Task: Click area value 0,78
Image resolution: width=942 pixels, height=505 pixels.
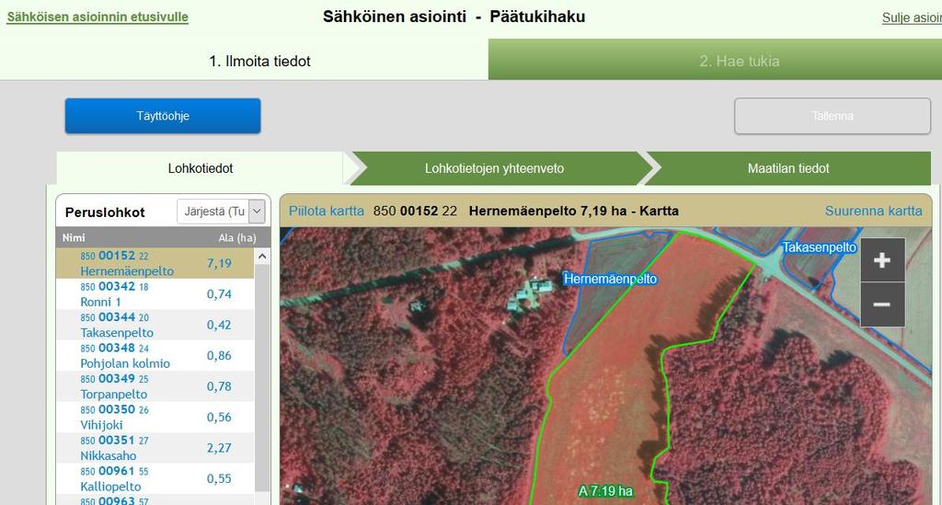Action: (219, 386)
